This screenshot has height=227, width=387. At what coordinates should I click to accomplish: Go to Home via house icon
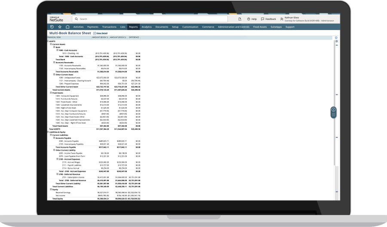tap(68, 27)
